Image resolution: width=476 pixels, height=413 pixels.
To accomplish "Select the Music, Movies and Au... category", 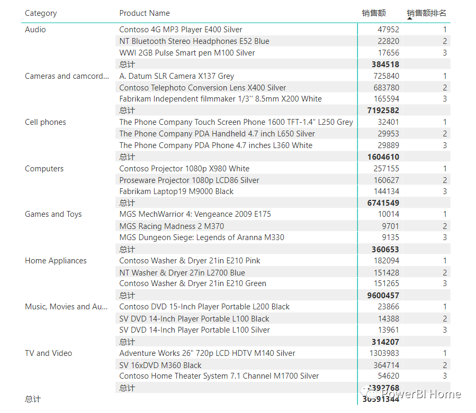I will 66,307.
